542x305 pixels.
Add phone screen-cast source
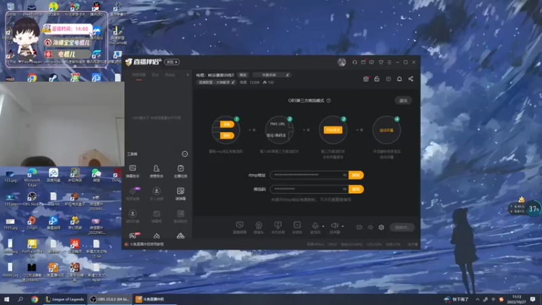[x=278, y=228]
